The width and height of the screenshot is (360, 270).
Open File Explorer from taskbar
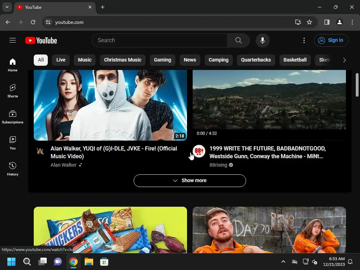click(89, 262)
